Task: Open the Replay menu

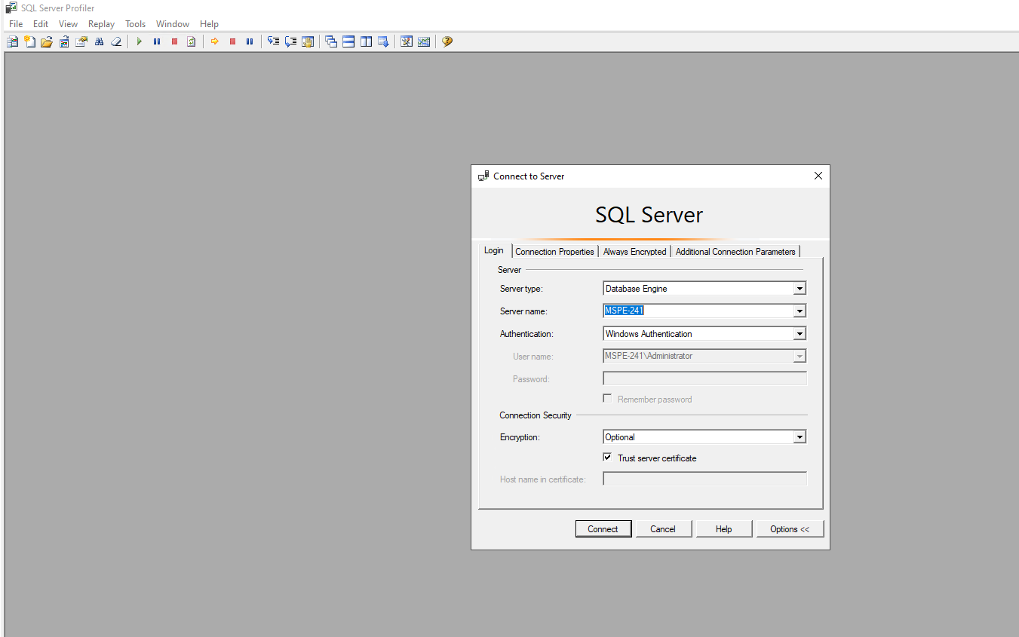Action: [x=100, y=23]
